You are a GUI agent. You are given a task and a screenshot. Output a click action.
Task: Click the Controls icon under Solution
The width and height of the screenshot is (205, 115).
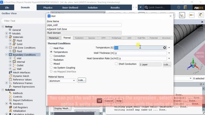point(10,96)
